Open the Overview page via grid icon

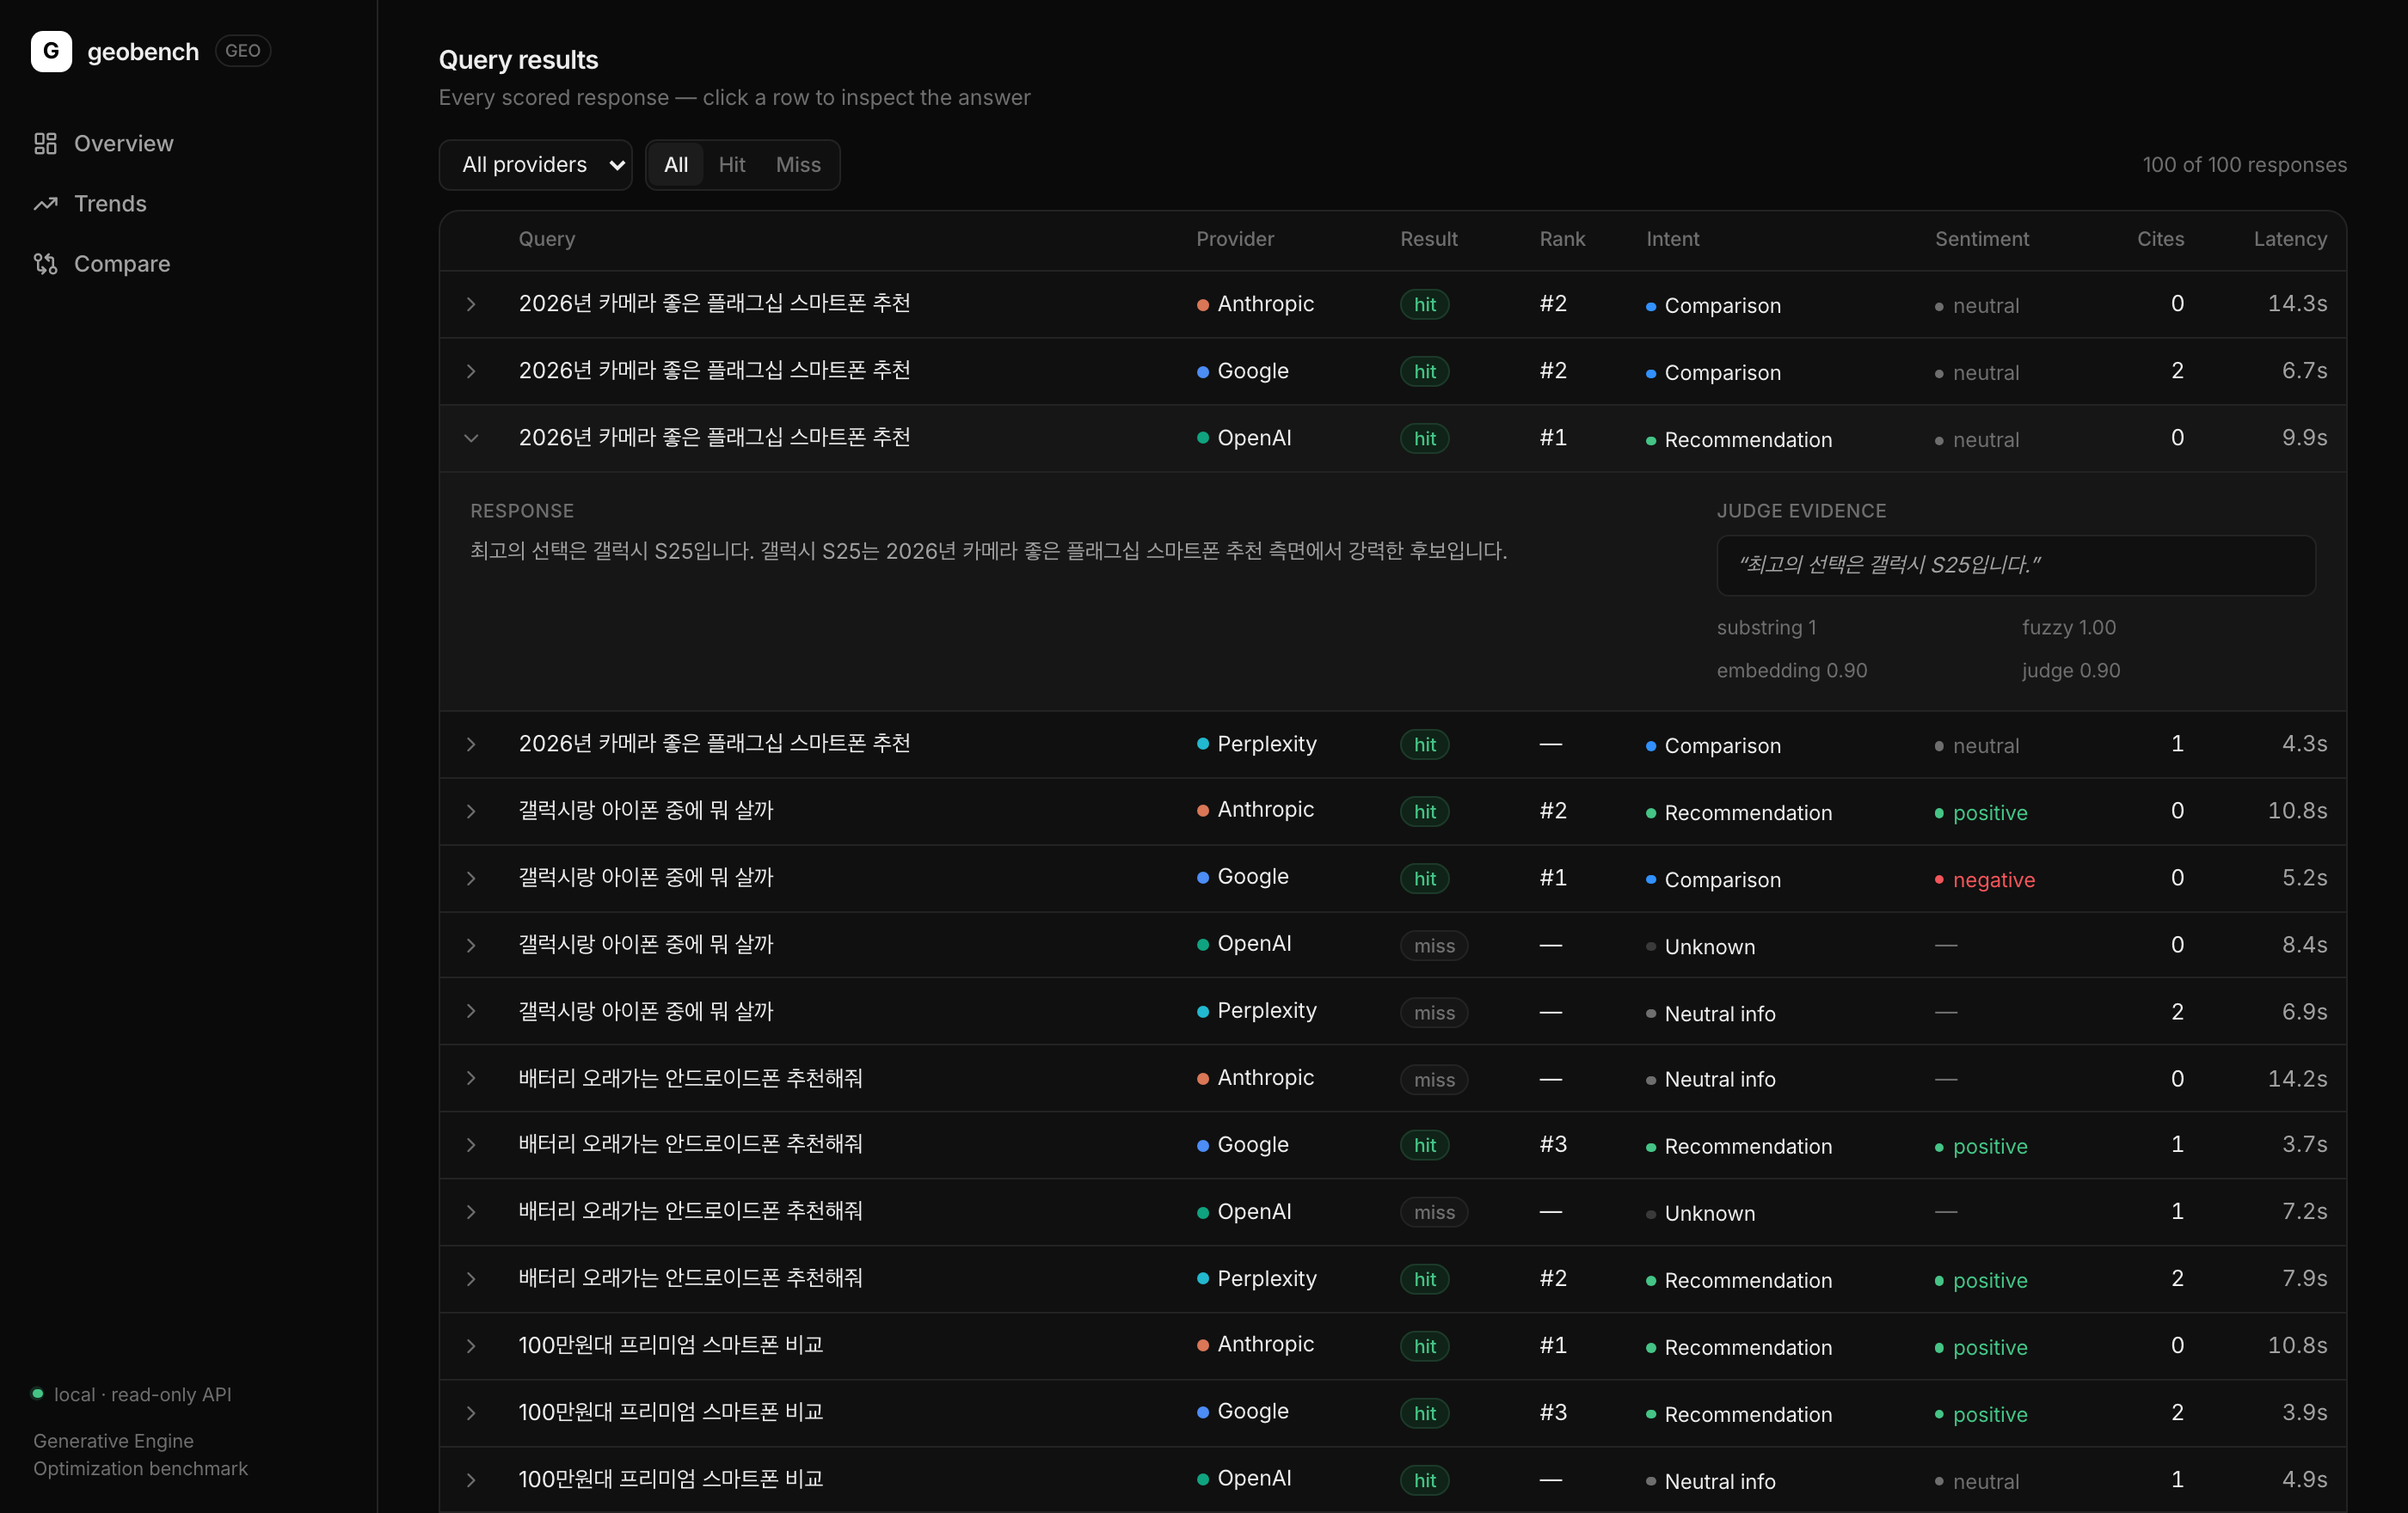[45, 144]
